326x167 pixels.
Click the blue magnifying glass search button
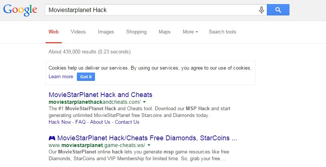coord(278,10)
